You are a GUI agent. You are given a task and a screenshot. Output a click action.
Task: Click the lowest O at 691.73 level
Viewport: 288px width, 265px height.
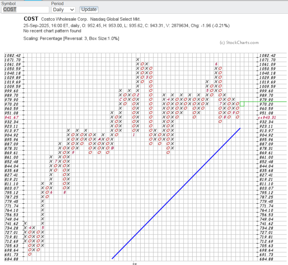coord(30,254)
